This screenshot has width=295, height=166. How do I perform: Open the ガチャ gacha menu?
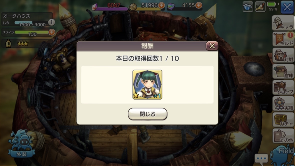pyautogui.click(x=283, y=120)
